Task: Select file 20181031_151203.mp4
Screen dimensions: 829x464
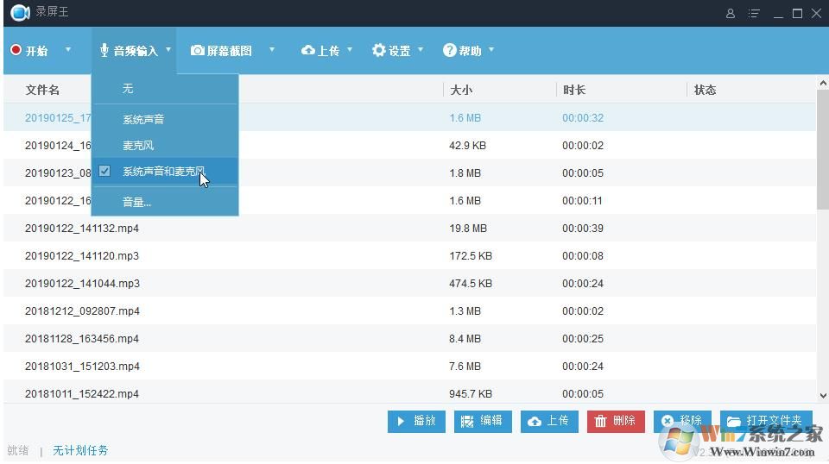Action: [x=83, y=366]
